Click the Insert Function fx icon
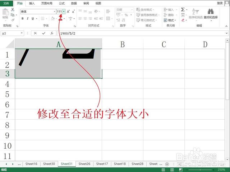This screenshot has height=172, width=230. pos(52,33)
